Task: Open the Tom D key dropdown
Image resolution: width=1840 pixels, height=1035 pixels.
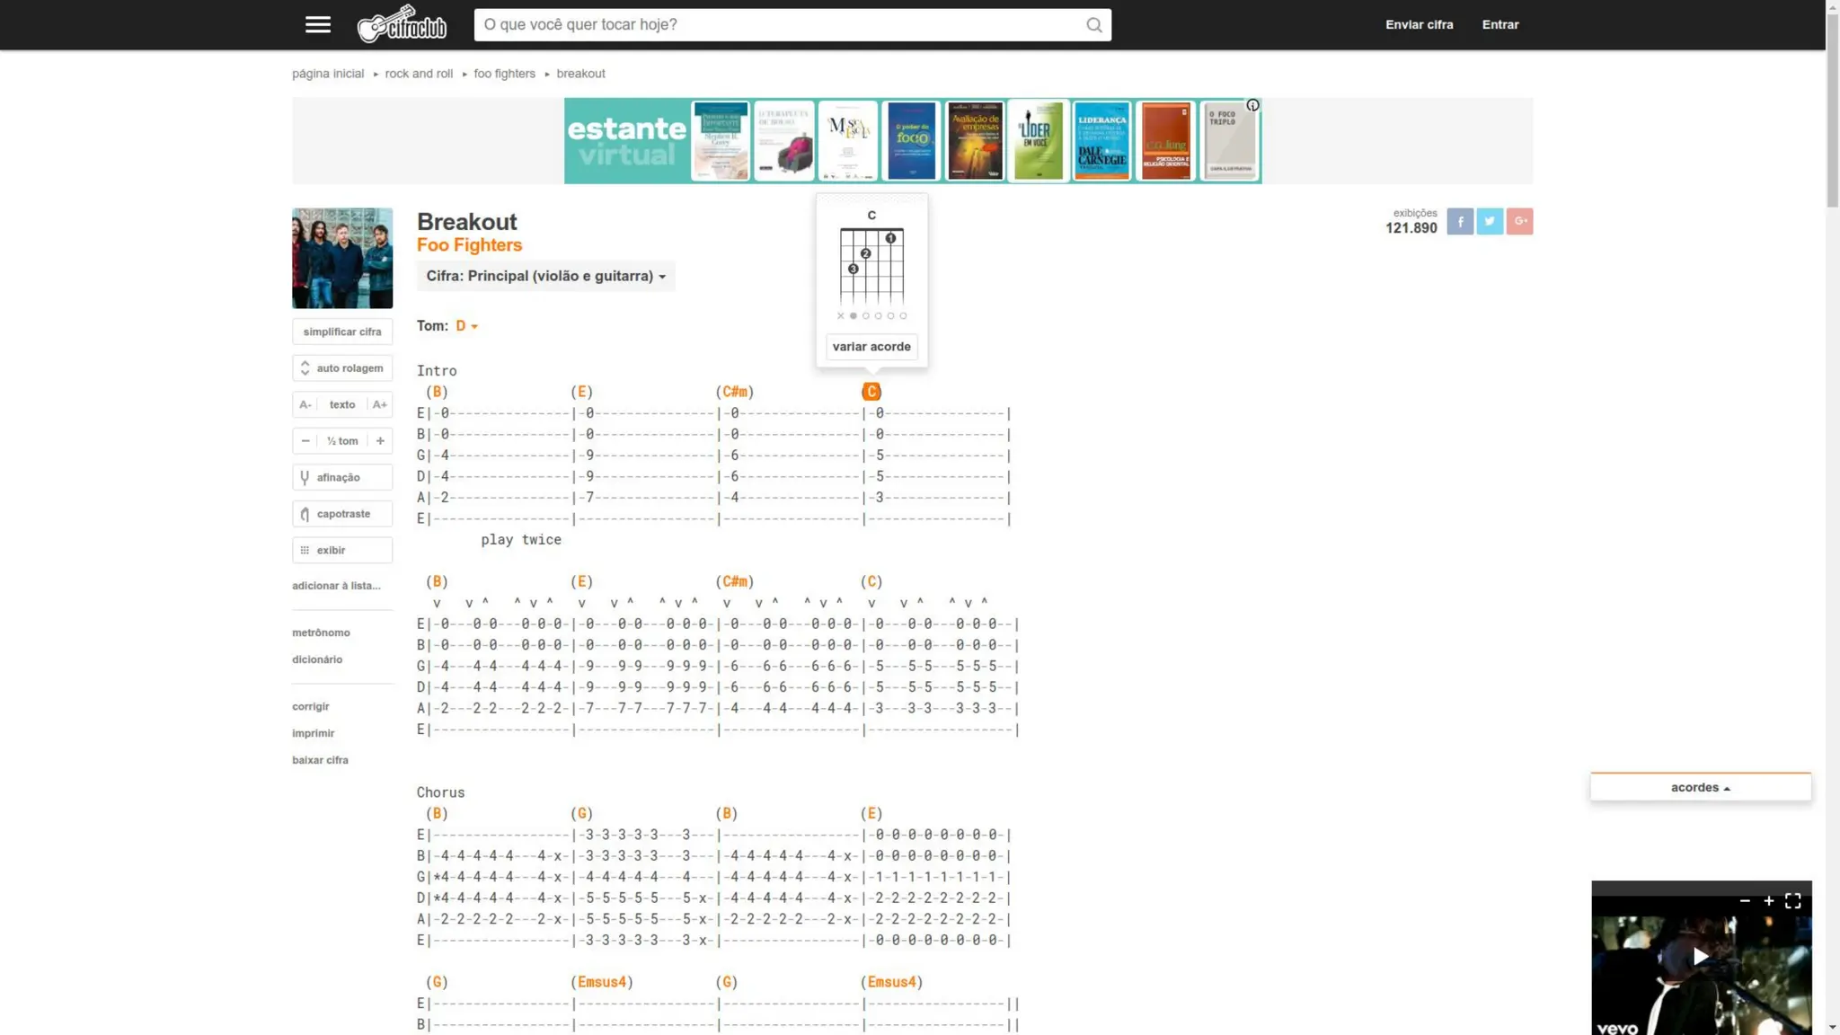Action: click(x=466, y=326)
